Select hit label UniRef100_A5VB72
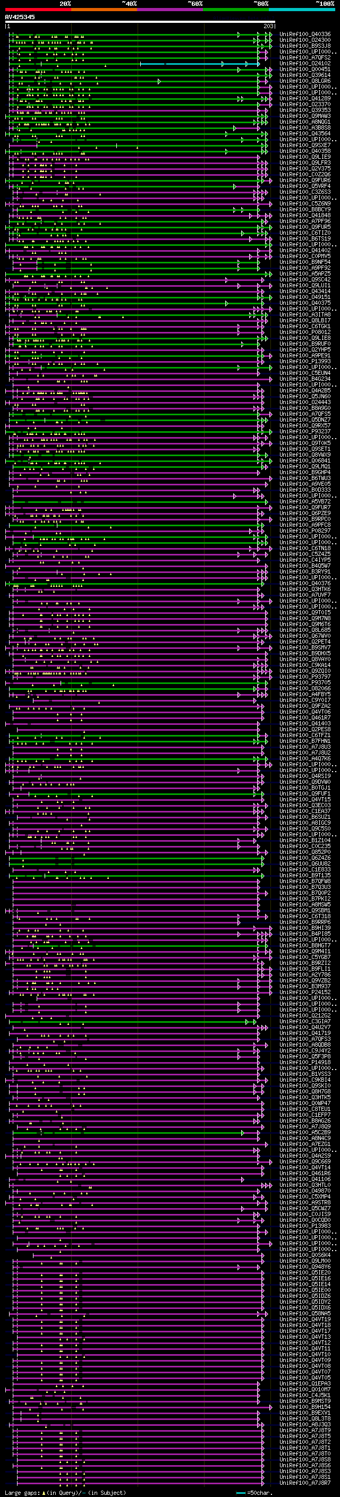The width and height of the screenshot is (340, 1497). [x=305, y=501]
